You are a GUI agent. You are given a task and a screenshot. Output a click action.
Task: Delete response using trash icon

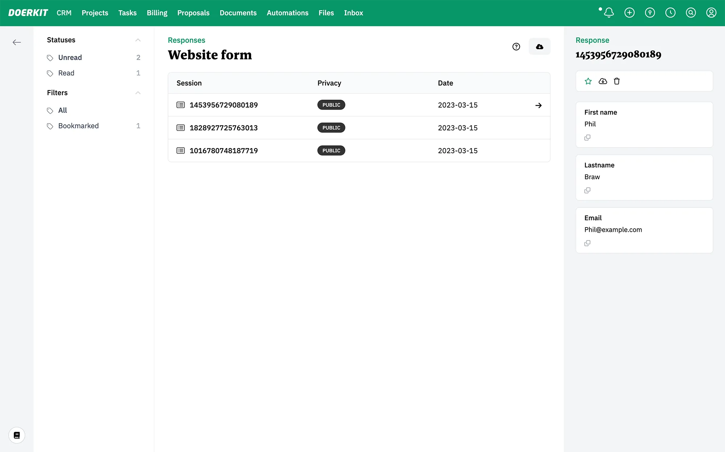(617, 81)
